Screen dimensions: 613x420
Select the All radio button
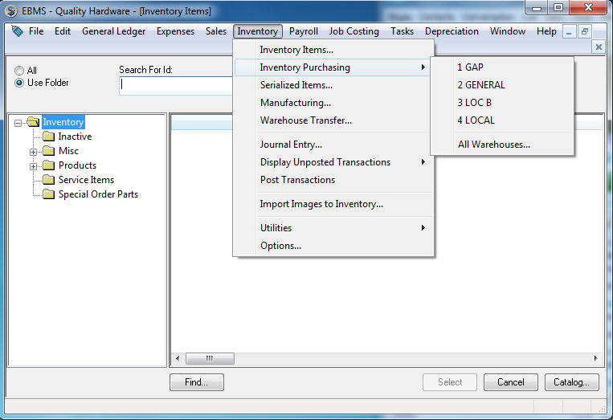coord(19,71)
